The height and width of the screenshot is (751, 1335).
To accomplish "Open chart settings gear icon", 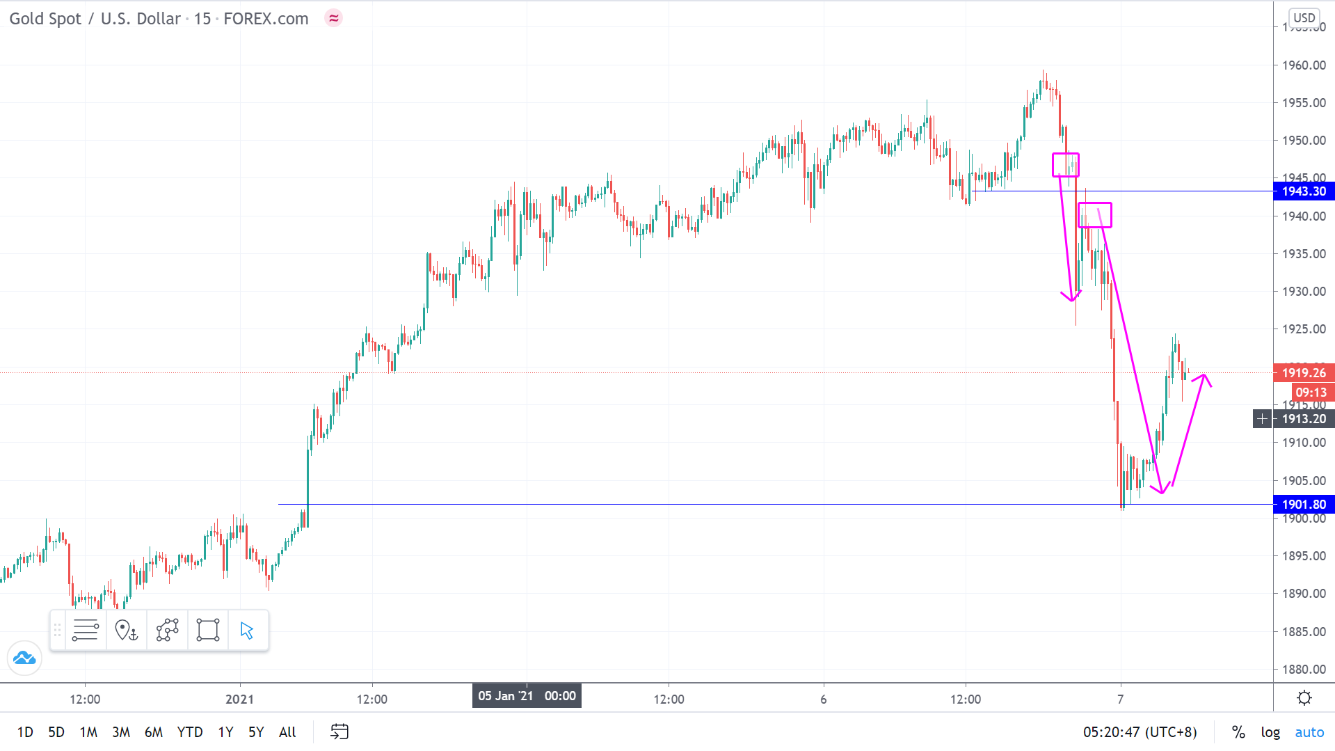I will tap(1304, 698).
